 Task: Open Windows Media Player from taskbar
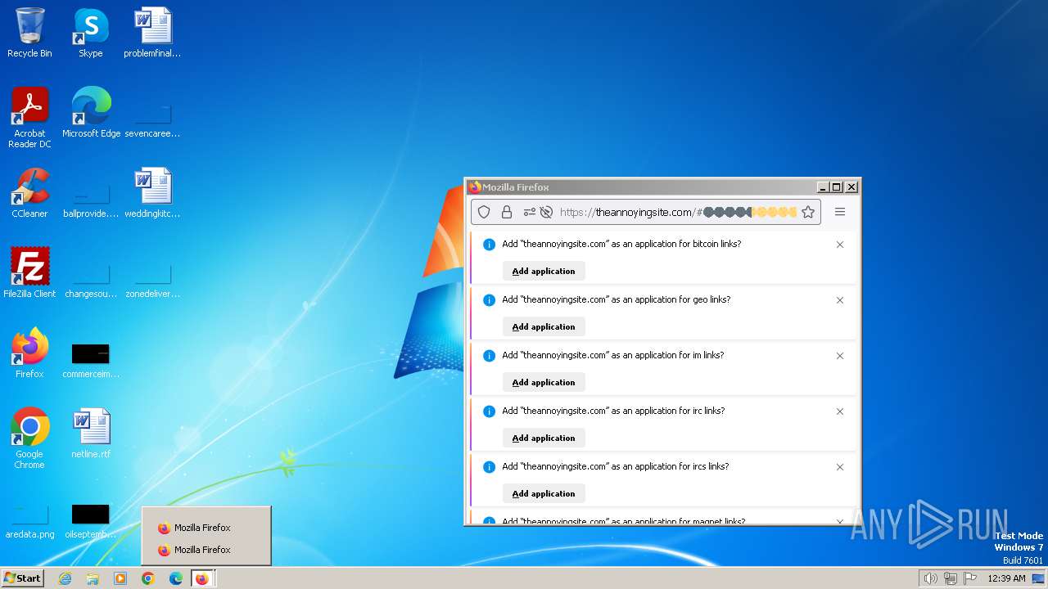click(120, 578)
